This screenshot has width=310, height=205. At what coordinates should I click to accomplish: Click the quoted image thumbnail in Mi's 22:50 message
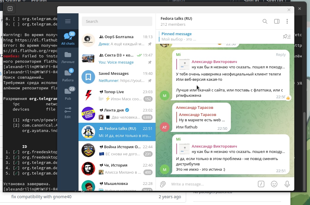(x=184, y=64)
